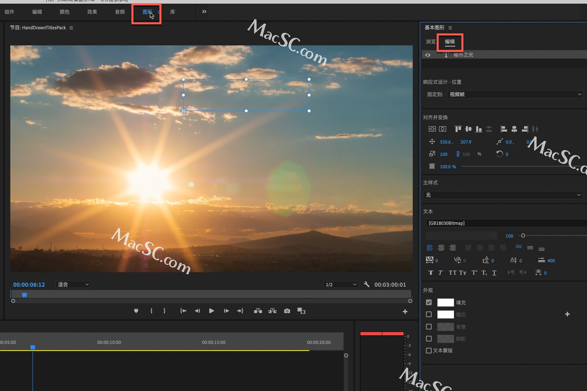Click the Mark In bracket button

(x=151, y=311)
